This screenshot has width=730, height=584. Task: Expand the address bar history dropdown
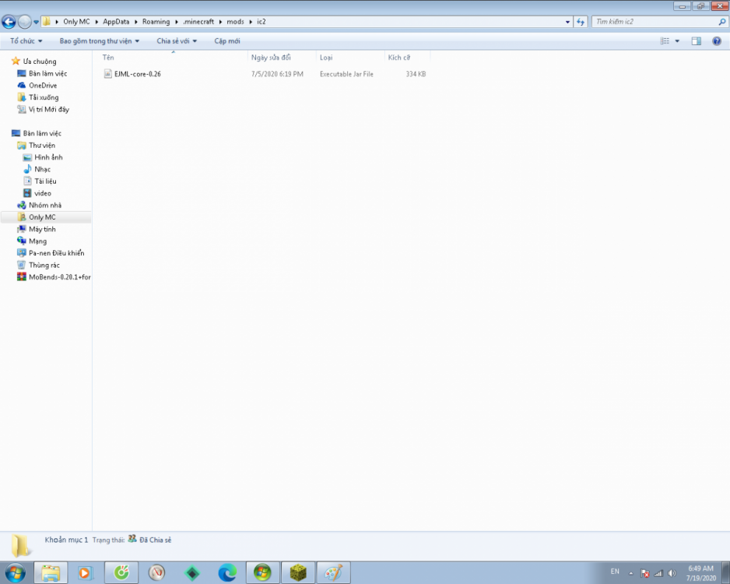(x=567, y=22)
